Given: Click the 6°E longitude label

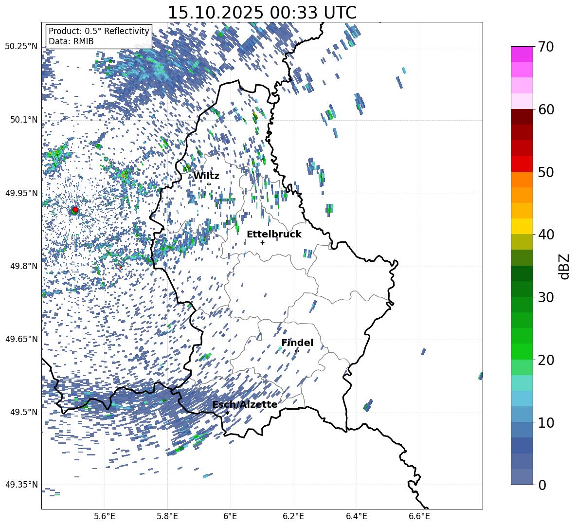Looking at the screenshot, I should 230,516.
